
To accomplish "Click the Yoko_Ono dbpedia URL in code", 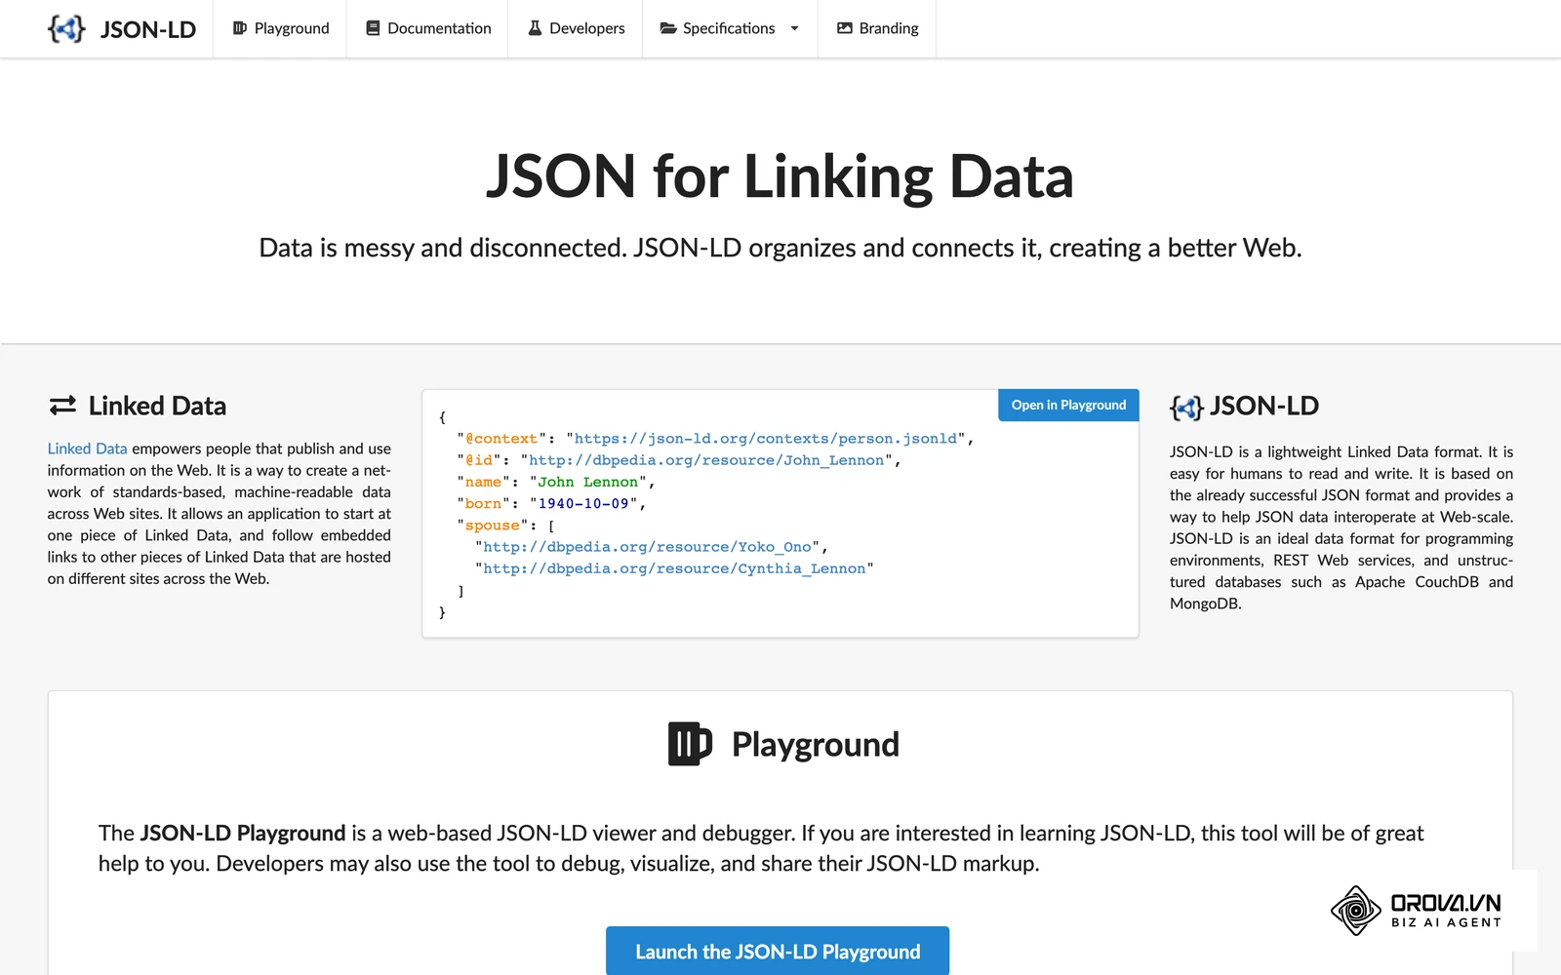I will [x=647, y=547].
